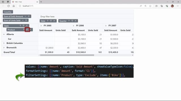
Task: Sort the State field ascending
Action: pos(20,26)
